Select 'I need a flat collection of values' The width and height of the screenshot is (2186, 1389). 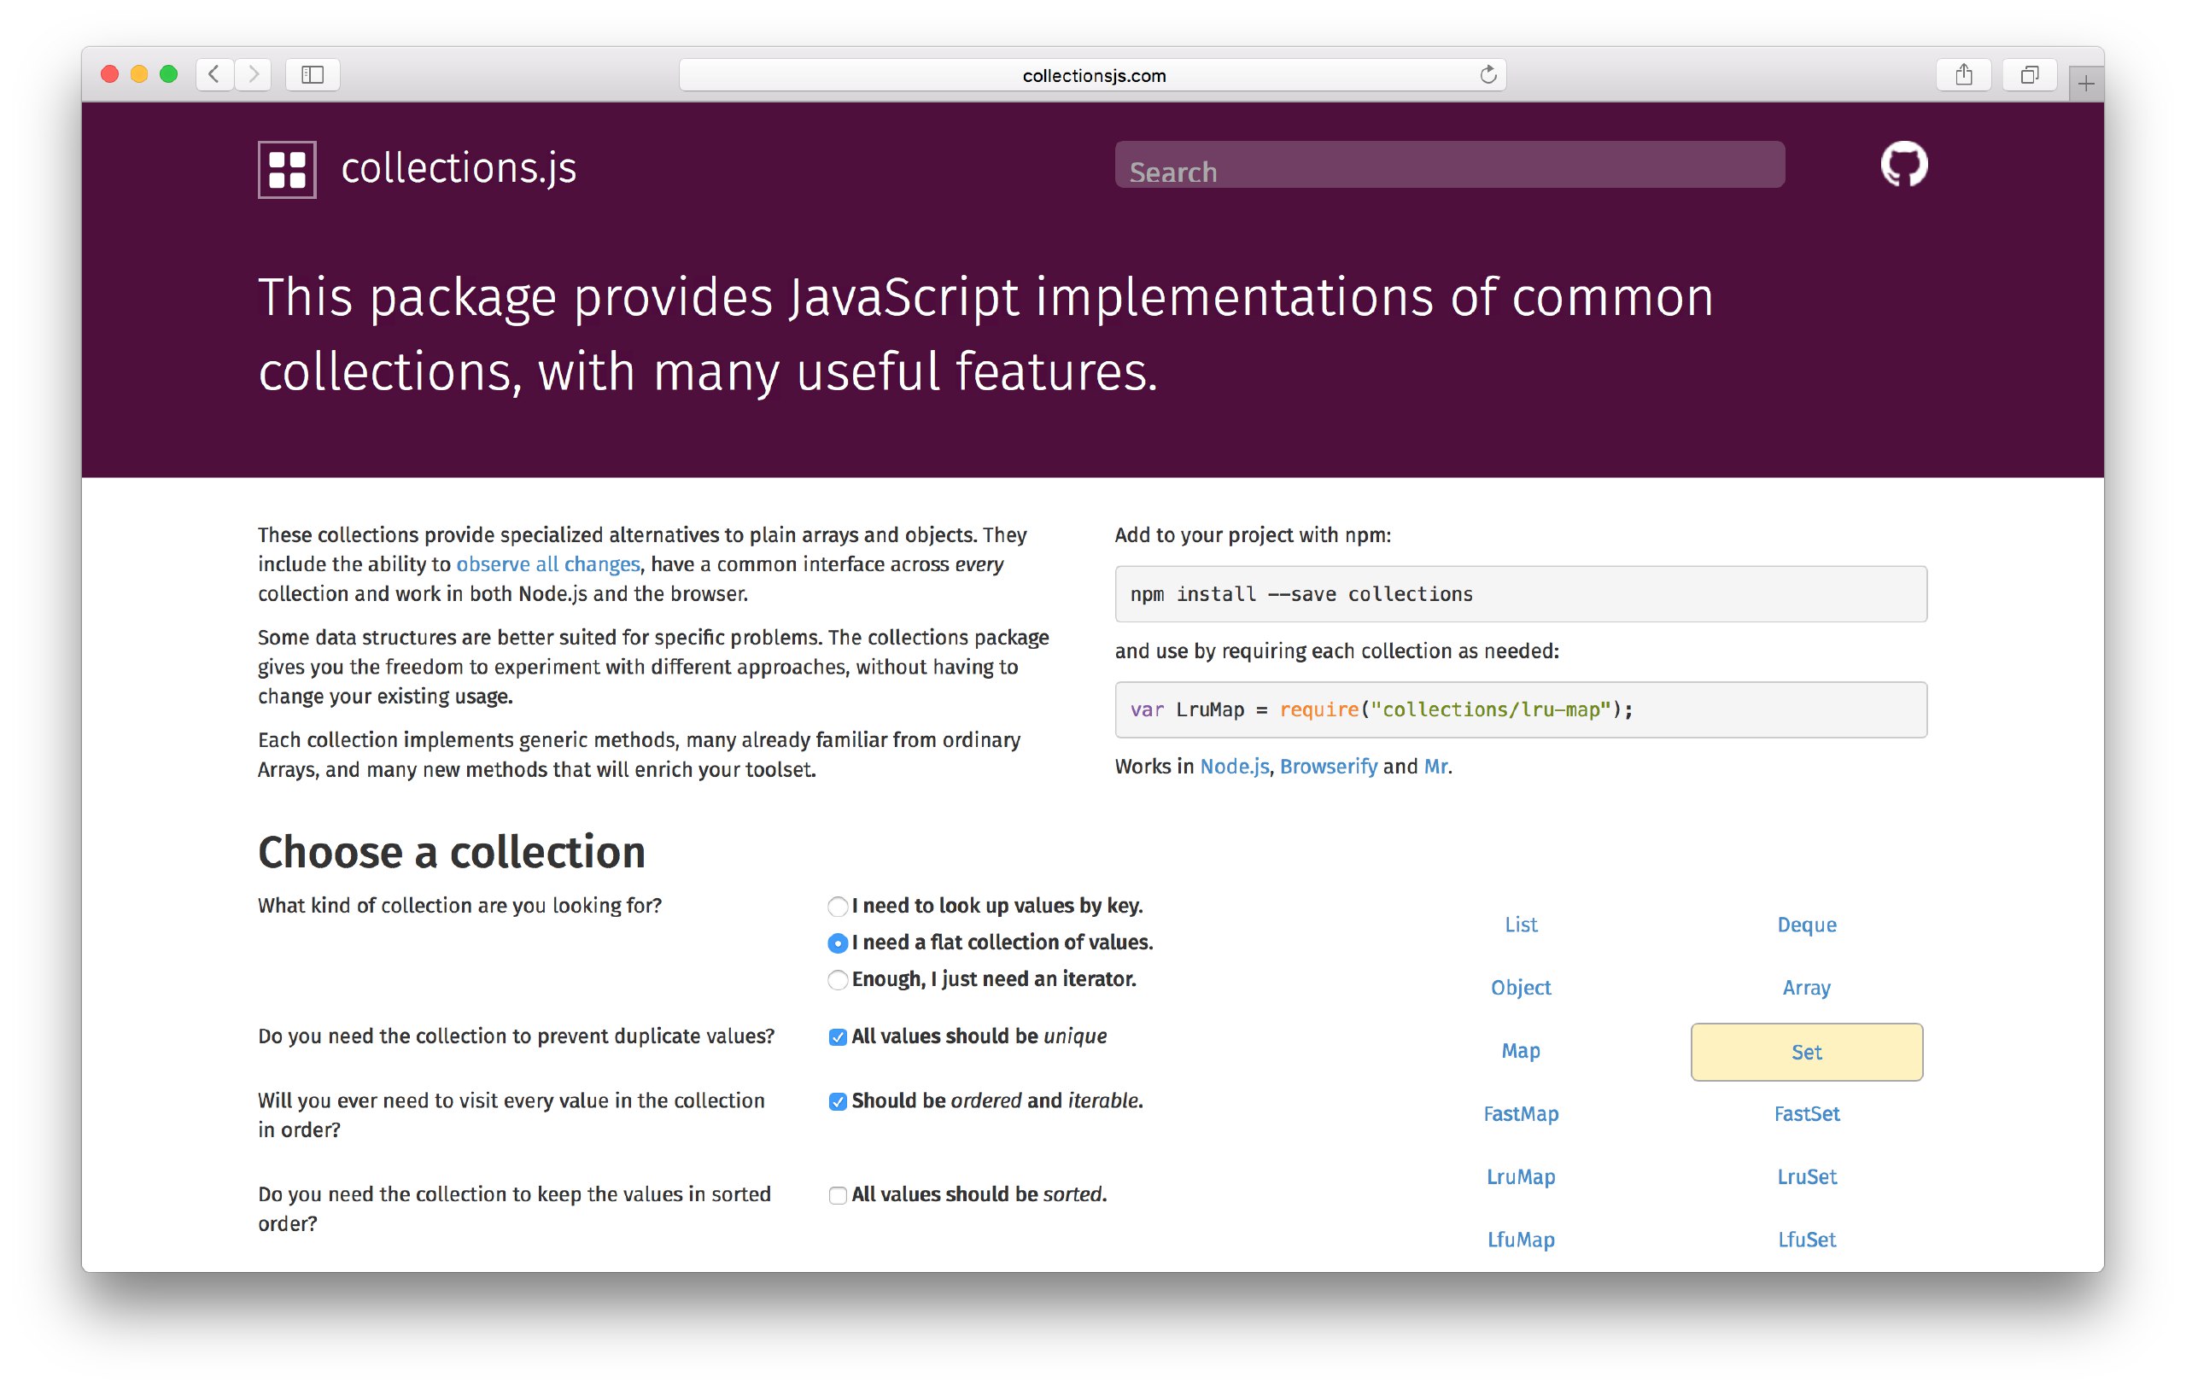click(837, 943)
